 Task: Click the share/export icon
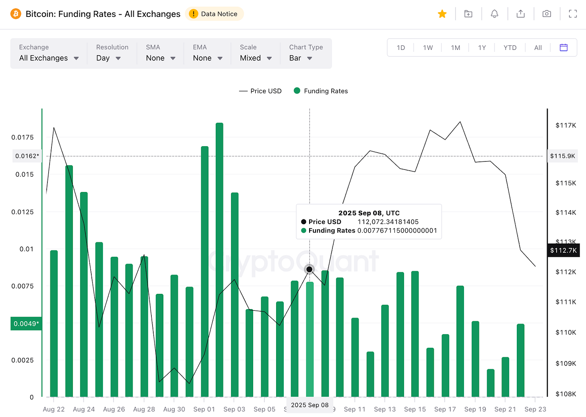[520, 14]
